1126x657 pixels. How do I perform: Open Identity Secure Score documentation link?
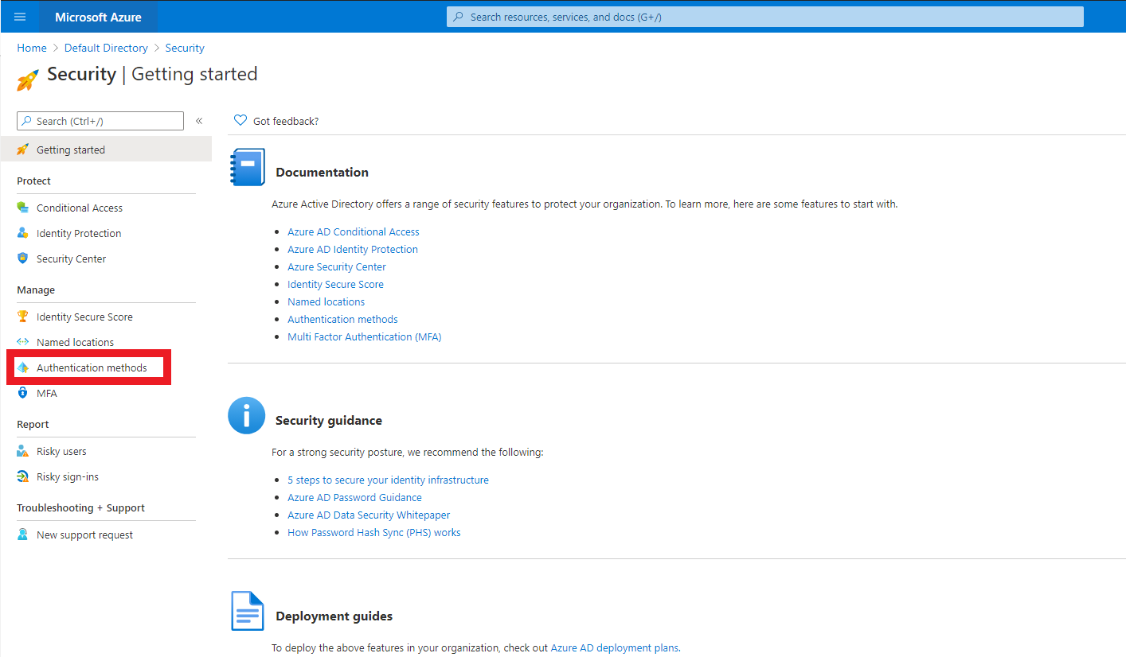tap(335, 284)
